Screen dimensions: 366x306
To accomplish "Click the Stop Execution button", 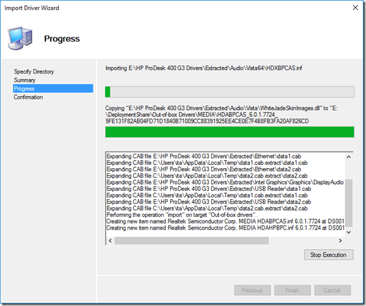I will pyautogui.click(x=329, y=255).
